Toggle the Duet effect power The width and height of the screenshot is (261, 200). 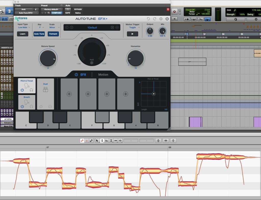pyautogui.click(x=41, y=106)
